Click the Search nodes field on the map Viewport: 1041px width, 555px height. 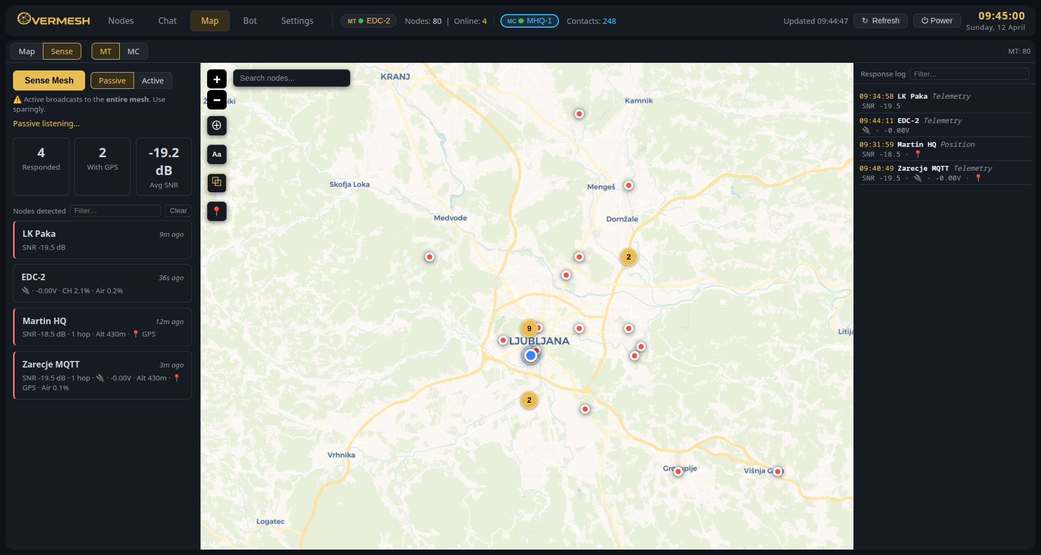(x=292, y=78)
